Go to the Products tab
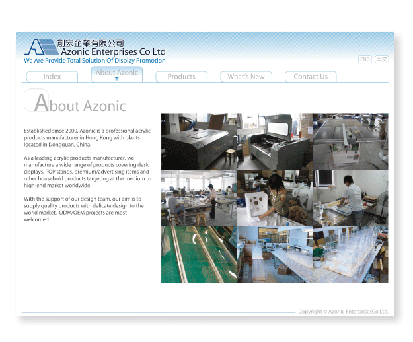413x342 pixels. pyautogui.click(x=182, y=77)
